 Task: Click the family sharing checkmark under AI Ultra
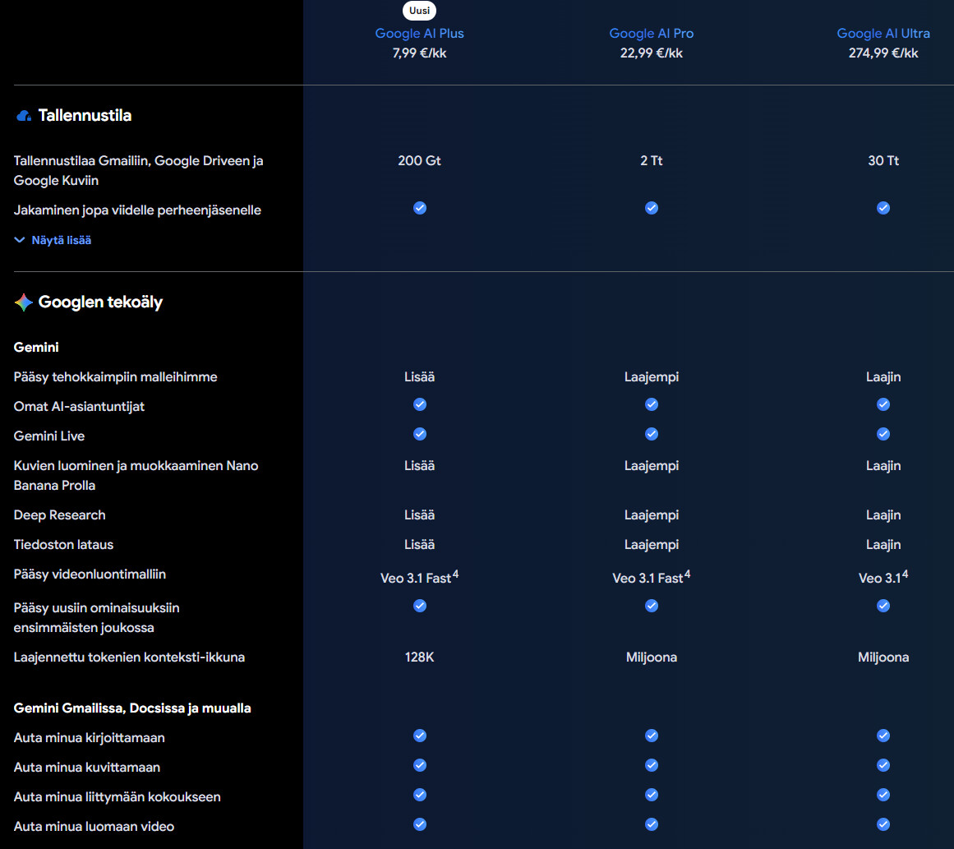pos(883,208)
